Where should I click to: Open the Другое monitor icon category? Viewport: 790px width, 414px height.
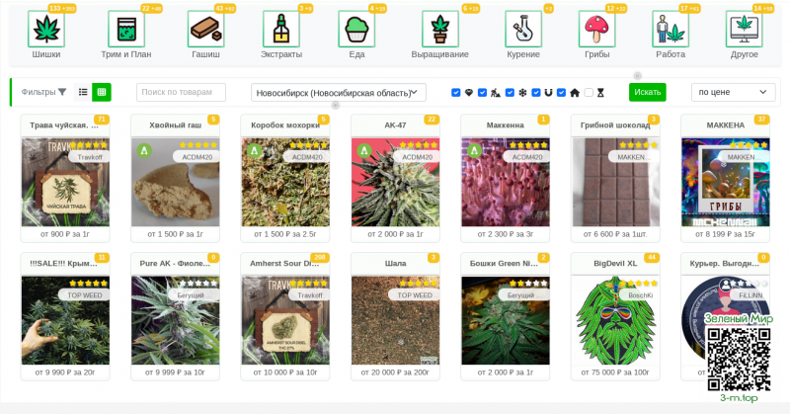tap(744, 30)
